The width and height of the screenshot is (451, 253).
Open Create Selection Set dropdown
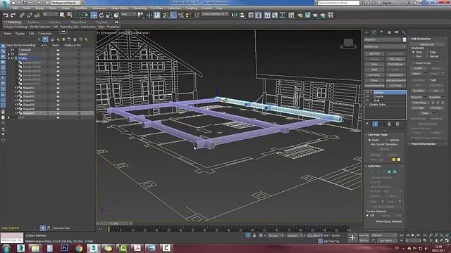[215, 14]
